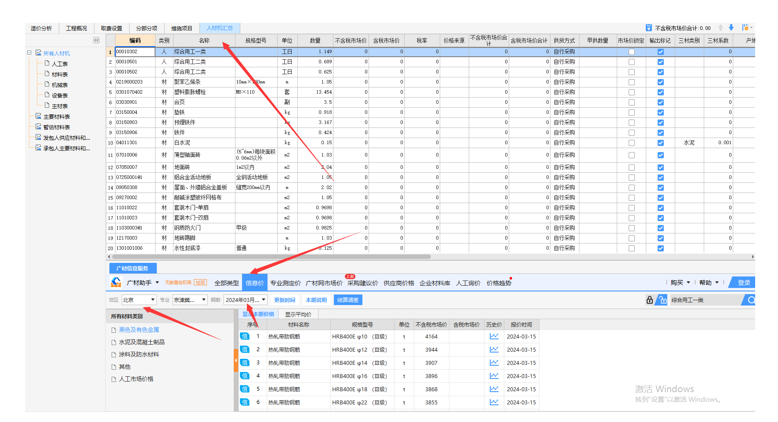Toggle 市场价锁定 checkbox for 聚苯乙烯条

coord(632,82)
